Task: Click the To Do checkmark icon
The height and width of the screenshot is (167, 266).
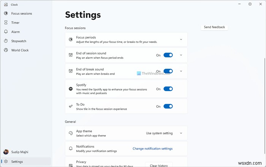Action: click(x=71, y=107)
